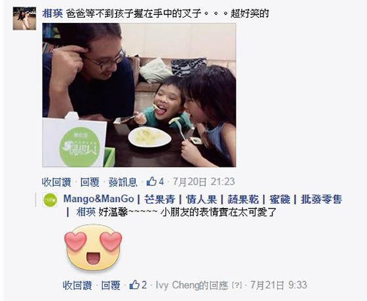Click the Mango&ManGo page logo avatar
The width and height of the screenshot is (367, 301).
50,200
